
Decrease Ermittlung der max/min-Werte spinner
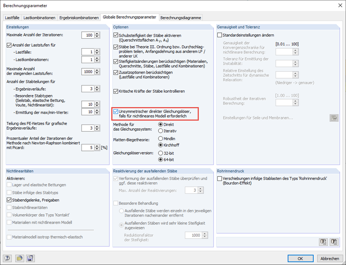click(97, 114)
